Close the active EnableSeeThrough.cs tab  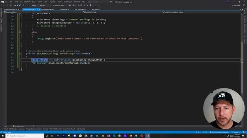pyautogui.click(x=39, y=10)
